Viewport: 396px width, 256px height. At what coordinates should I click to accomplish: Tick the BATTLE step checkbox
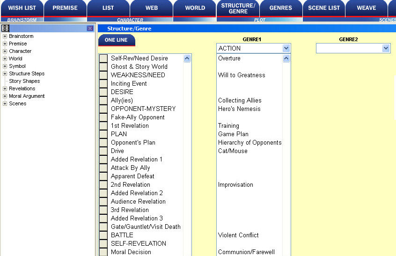pyautogui.click(x=103, y=235)
